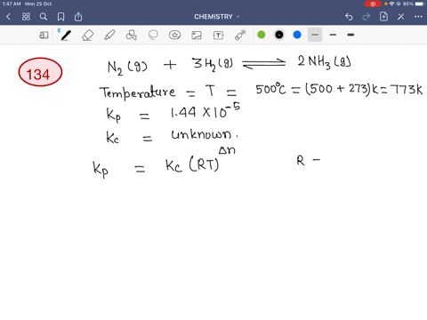This screenshot has width=427, height=320.
Task: Tap the circled problem number 134
Action: point(40,72)
